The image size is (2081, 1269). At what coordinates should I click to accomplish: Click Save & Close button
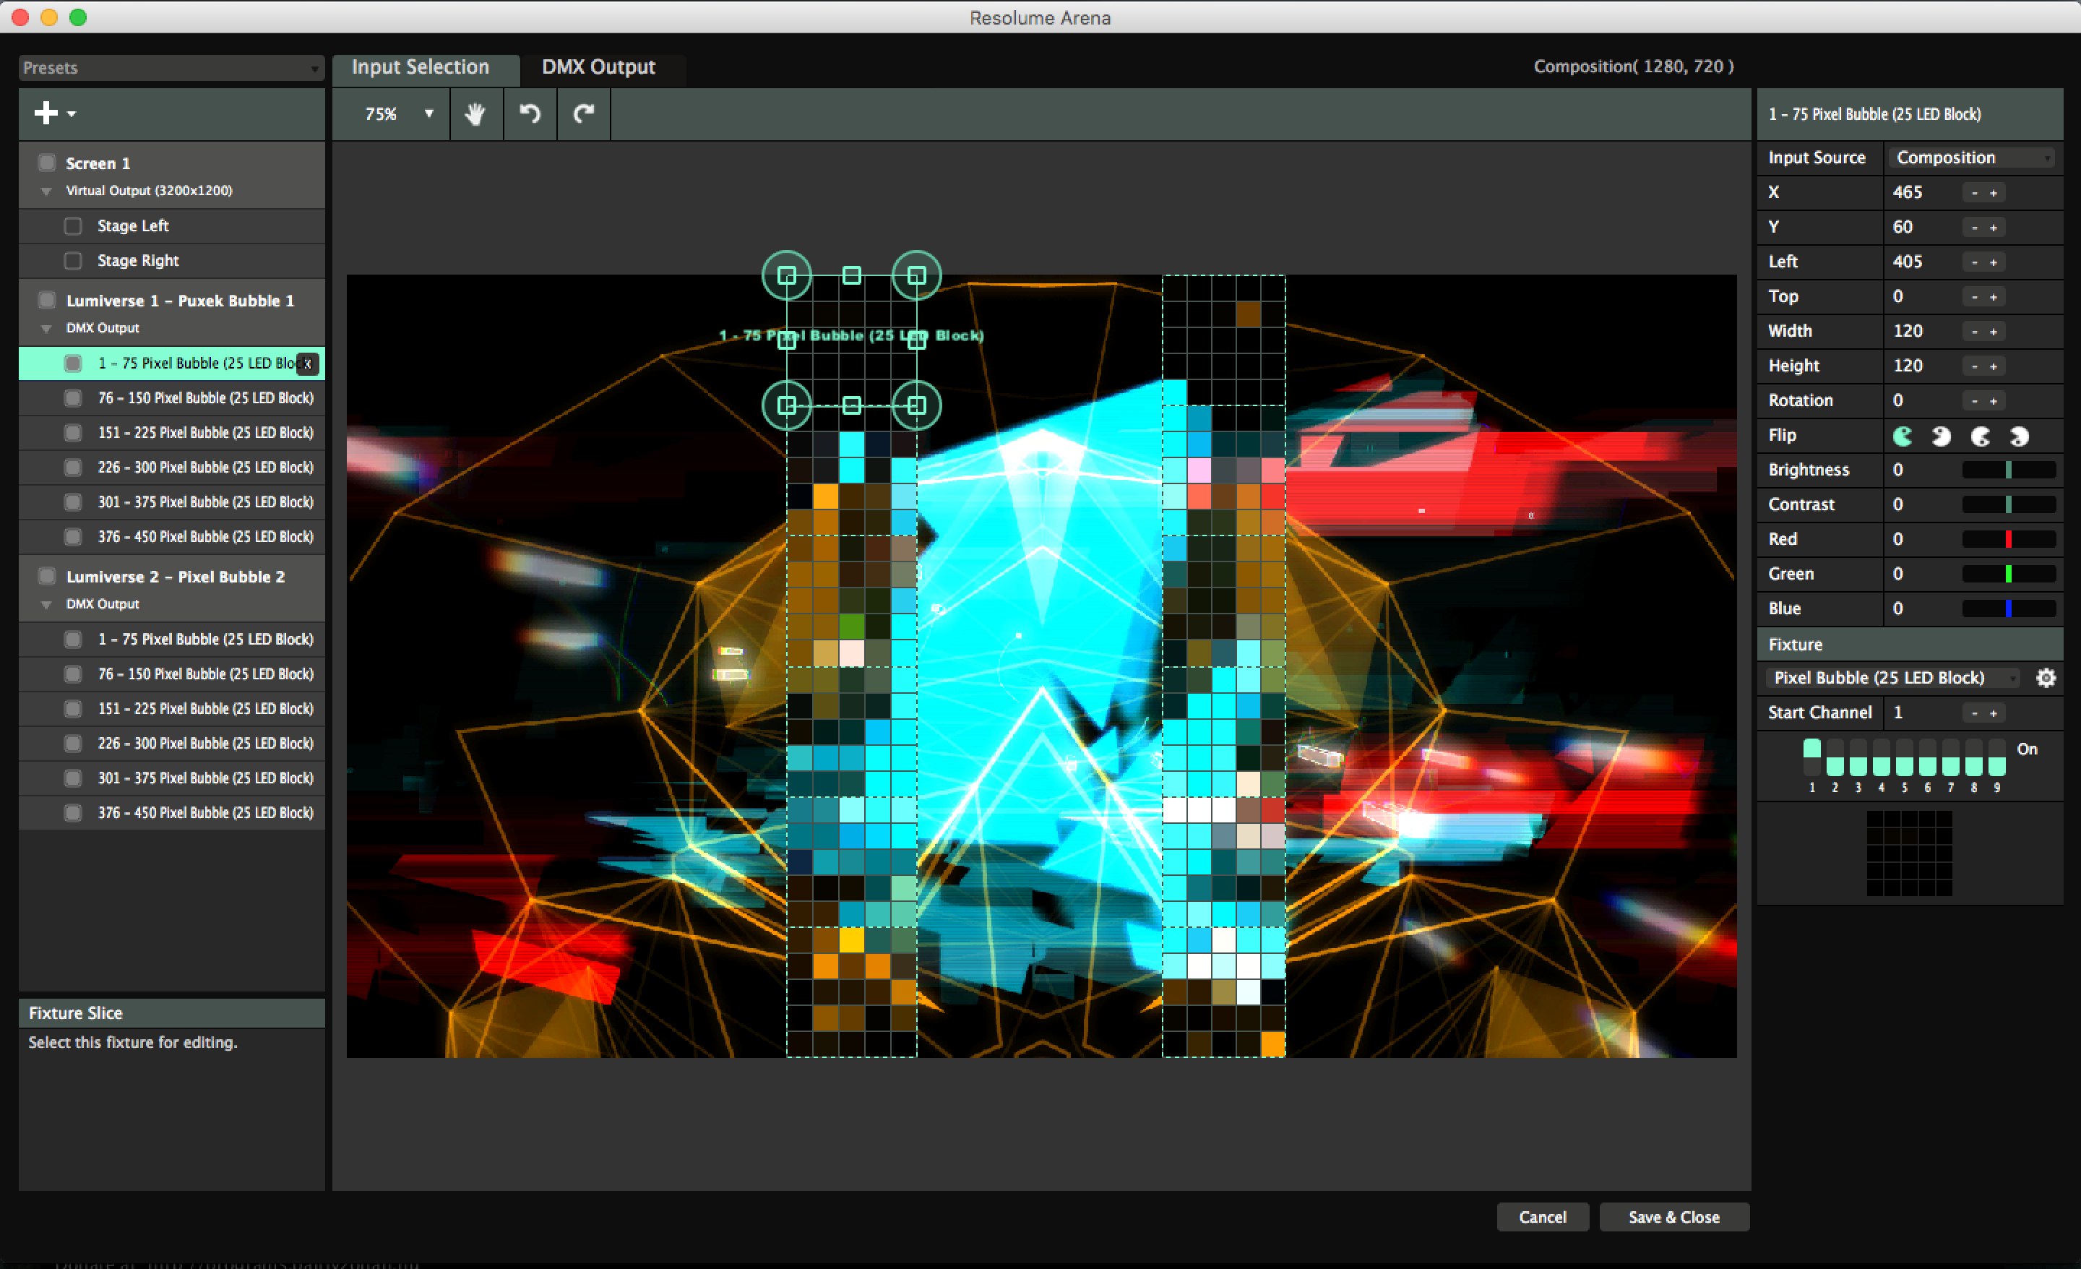1673,1217
